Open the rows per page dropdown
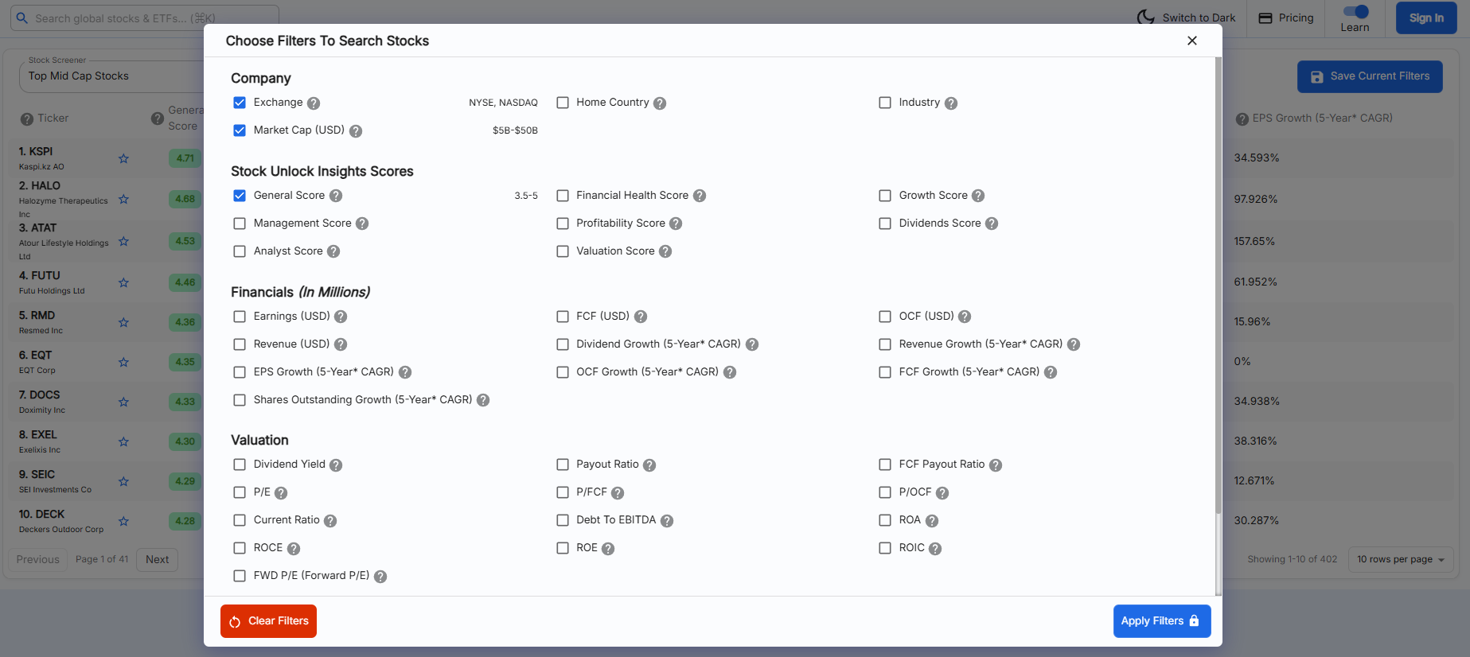This screenshot has height=657, width=1470. [1401, 559]
